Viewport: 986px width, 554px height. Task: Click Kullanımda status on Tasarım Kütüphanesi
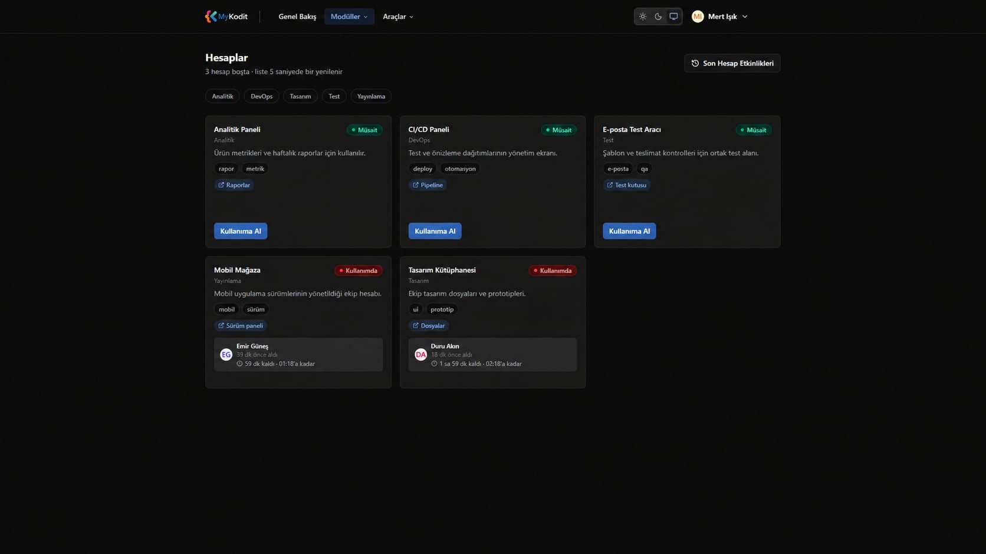coord(553,271)
